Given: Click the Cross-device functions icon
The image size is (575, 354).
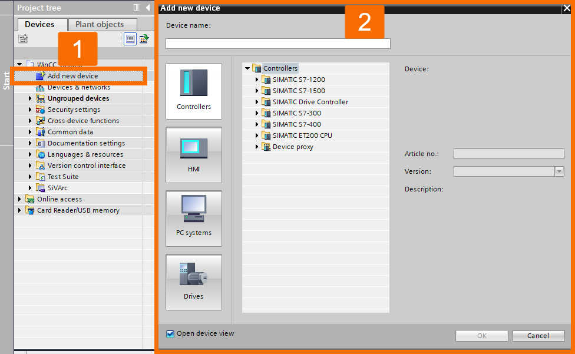Looking at the screenshot, I should pyautogui.click(x=40, y=121).
